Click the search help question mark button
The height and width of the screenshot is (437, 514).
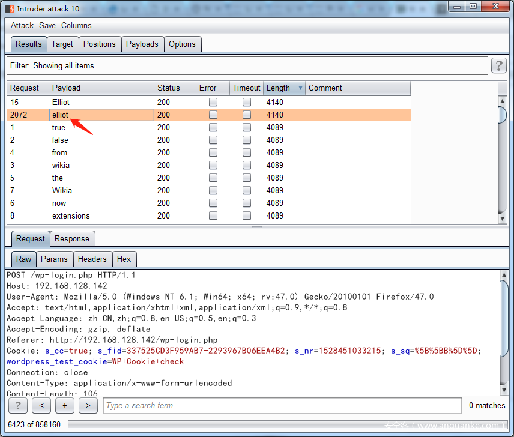tap(17, 406)
